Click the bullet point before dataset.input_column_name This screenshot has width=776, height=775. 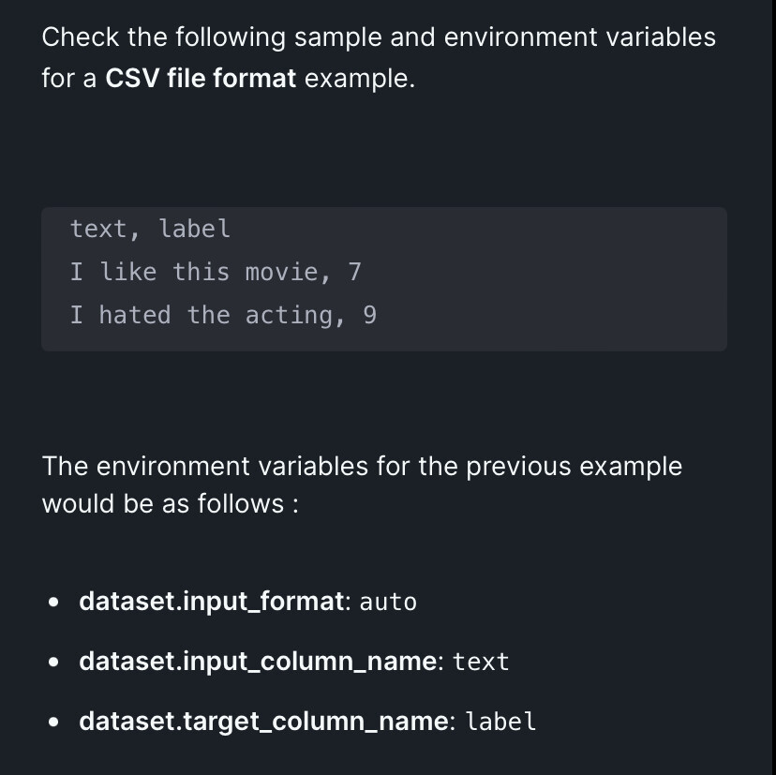pos(53,663)
